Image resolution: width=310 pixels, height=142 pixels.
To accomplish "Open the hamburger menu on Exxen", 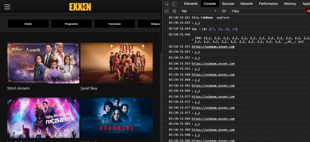I will 7,7.
